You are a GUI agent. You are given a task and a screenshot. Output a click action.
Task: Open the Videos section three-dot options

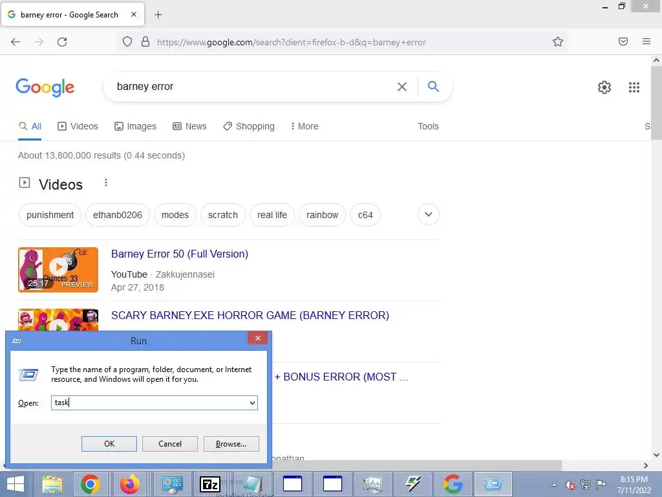[x=106, y=182]
